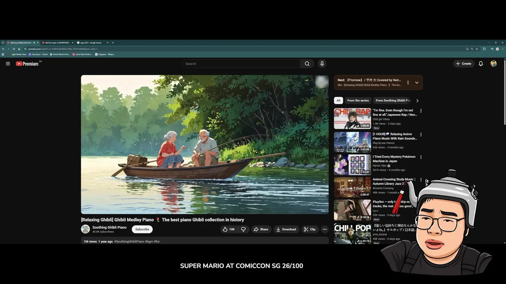This screenshot has width=506, height=284.
Task: Click the browser address bar URL
Action: click(x=63, y=49)
